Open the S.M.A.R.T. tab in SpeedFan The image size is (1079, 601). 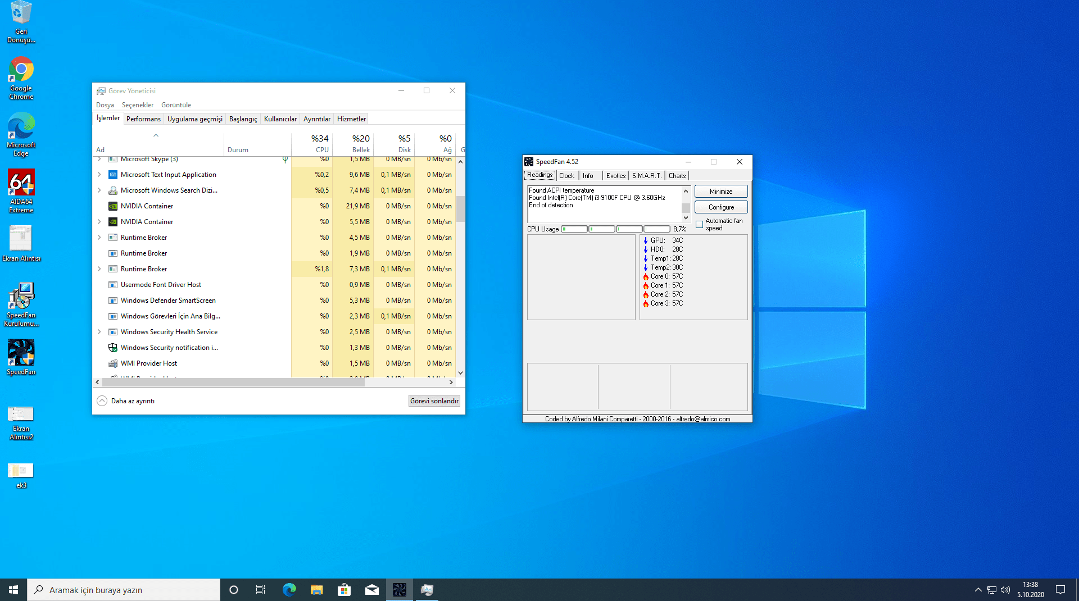coord(646,176)
